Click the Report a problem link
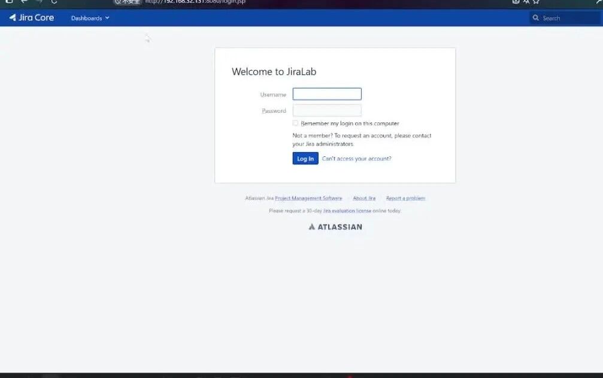This screenshot has width=603, height=378. pyautogui.click(x=405, y=198)
